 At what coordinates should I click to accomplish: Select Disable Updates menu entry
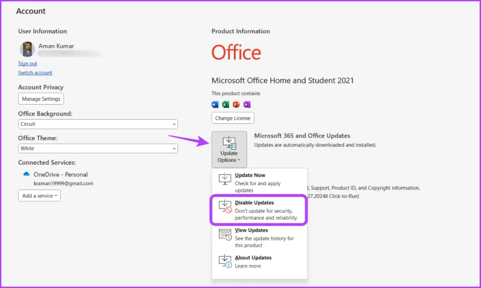pos(259,210)
